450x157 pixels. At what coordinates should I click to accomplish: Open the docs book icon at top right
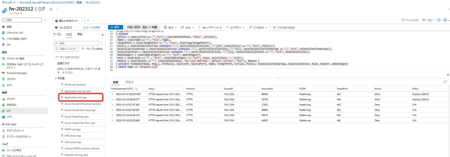(445, 20)
